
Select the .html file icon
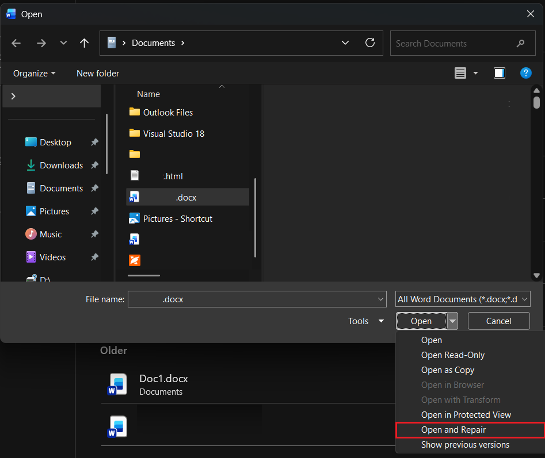[135, 176]
